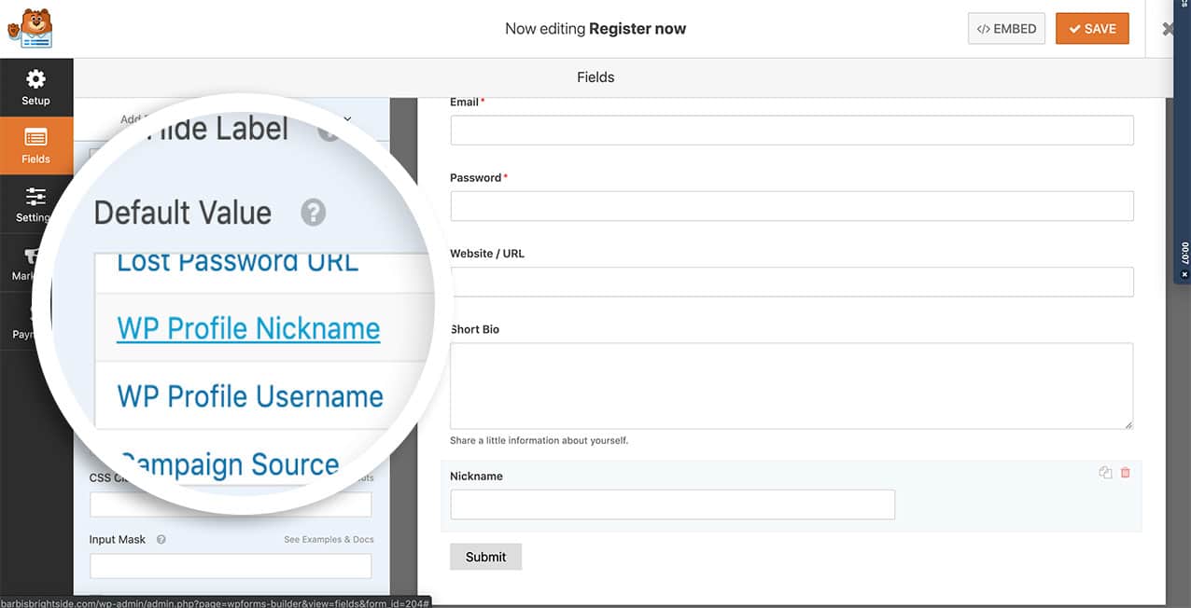Save the Register now form

(x=1092, y=28)
